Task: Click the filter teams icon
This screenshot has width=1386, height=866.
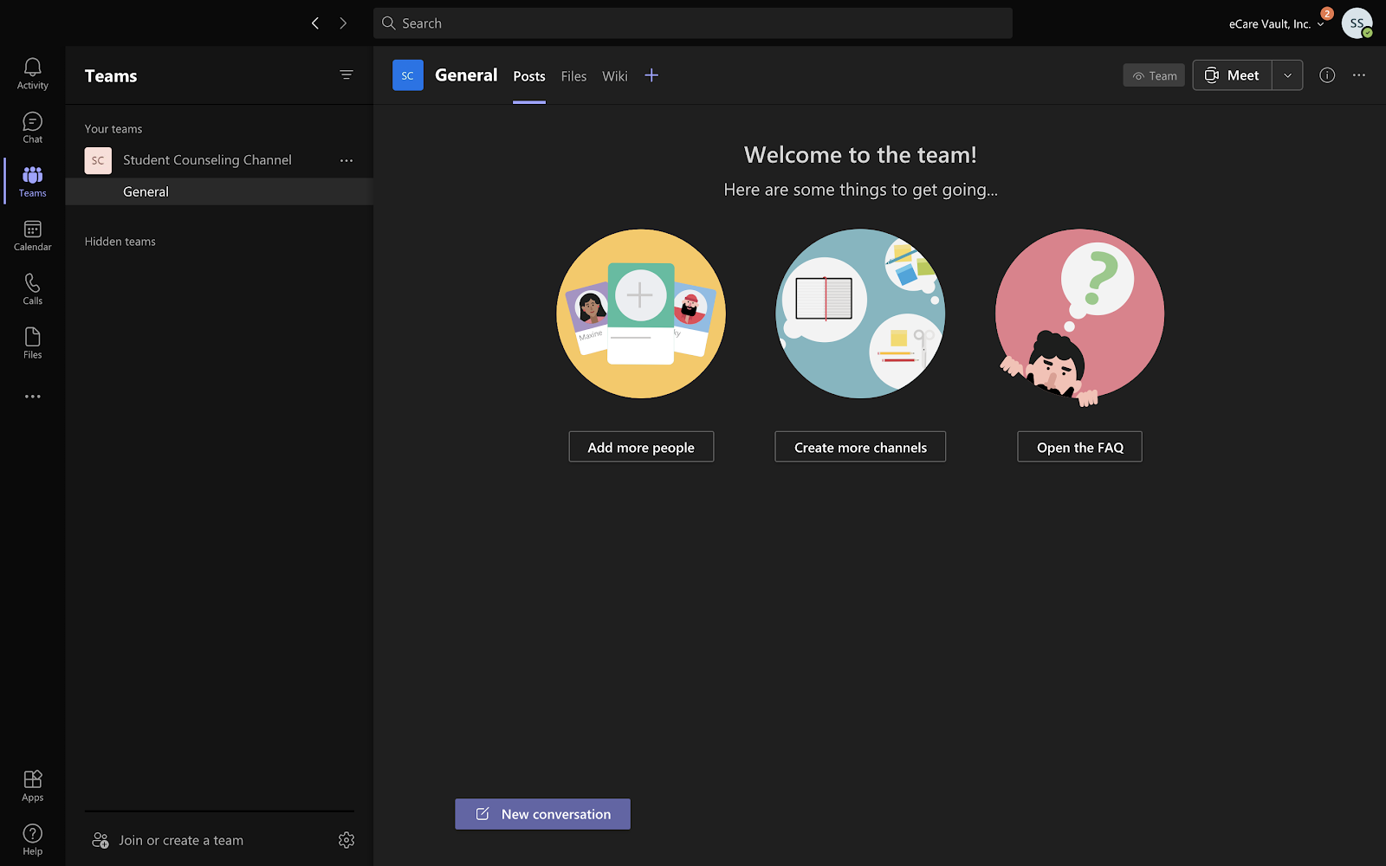Action: 346,75
